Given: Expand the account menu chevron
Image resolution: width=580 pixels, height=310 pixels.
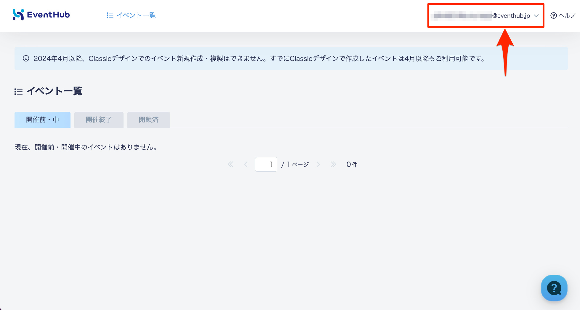Looking at the screenshot, I should (536, 16).
